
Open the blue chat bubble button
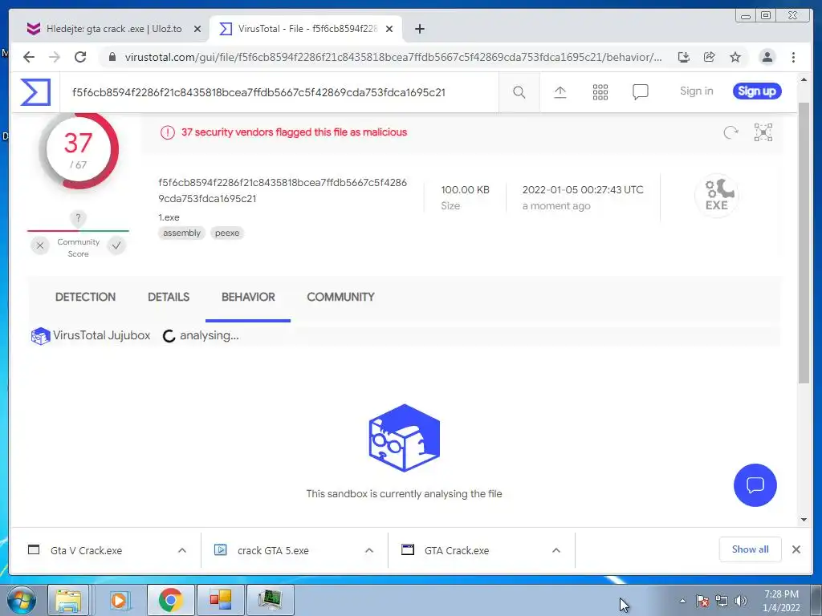(755, 485)
